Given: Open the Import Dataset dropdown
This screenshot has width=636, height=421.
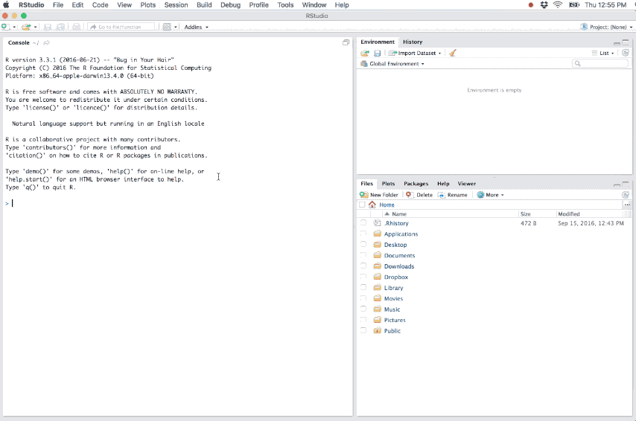Looking at the screenshot, I should point(415,53).
